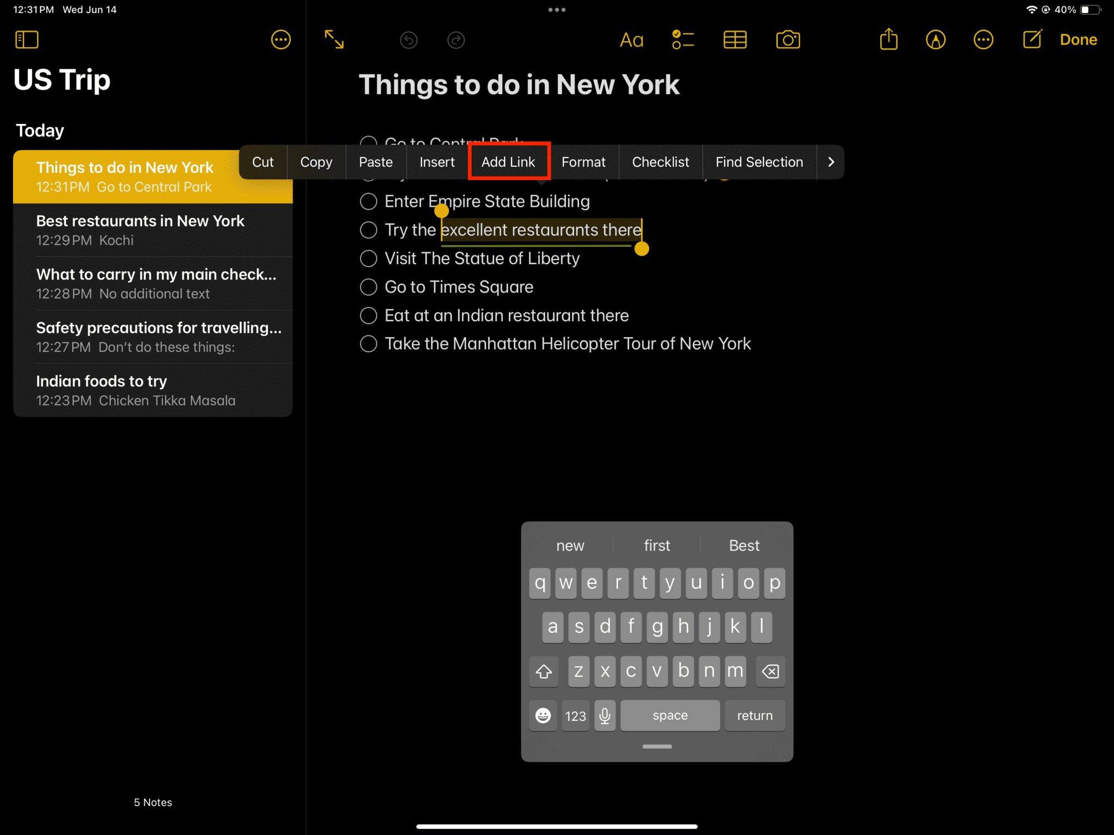The width and height of the screenshot is (1114, 835).
Task: Pick the 'first' keyboard suggestion
Action: click(657, 545)
